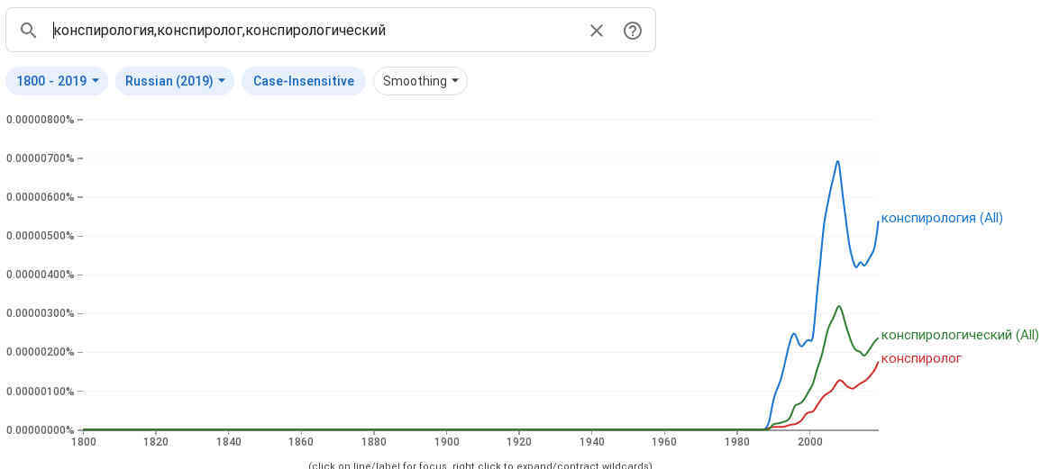Click the 0.00000700% y-axis label
Image resolution: width=1041 pixels, height=469 pixels.
click(40, 158)
